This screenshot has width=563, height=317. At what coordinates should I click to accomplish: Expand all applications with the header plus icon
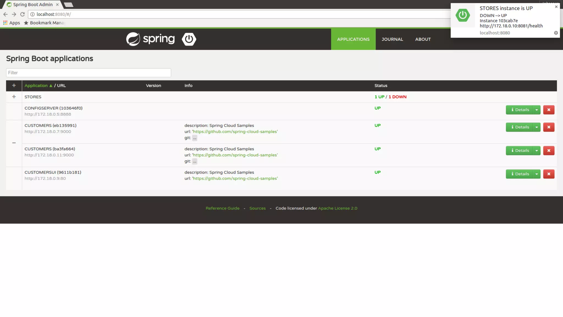pyautogui.click(x=14, y=86)
